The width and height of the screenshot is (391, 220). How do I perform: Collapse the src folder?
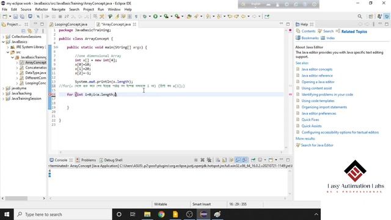coord(8,52)
